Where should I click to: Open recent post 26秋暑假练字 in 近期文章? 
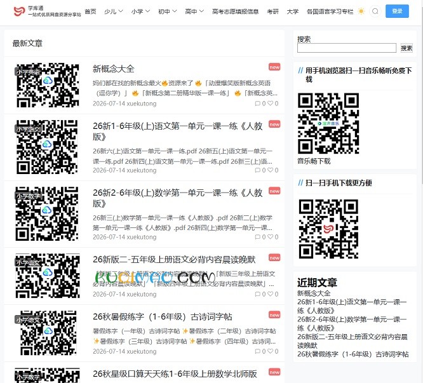(x=353, y=354)
